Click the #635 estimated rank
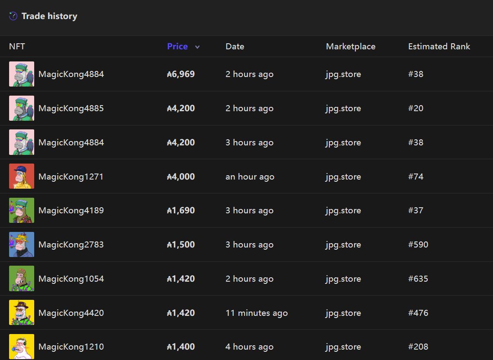This screenshot has width=493, height=360. tap(418, 279)
